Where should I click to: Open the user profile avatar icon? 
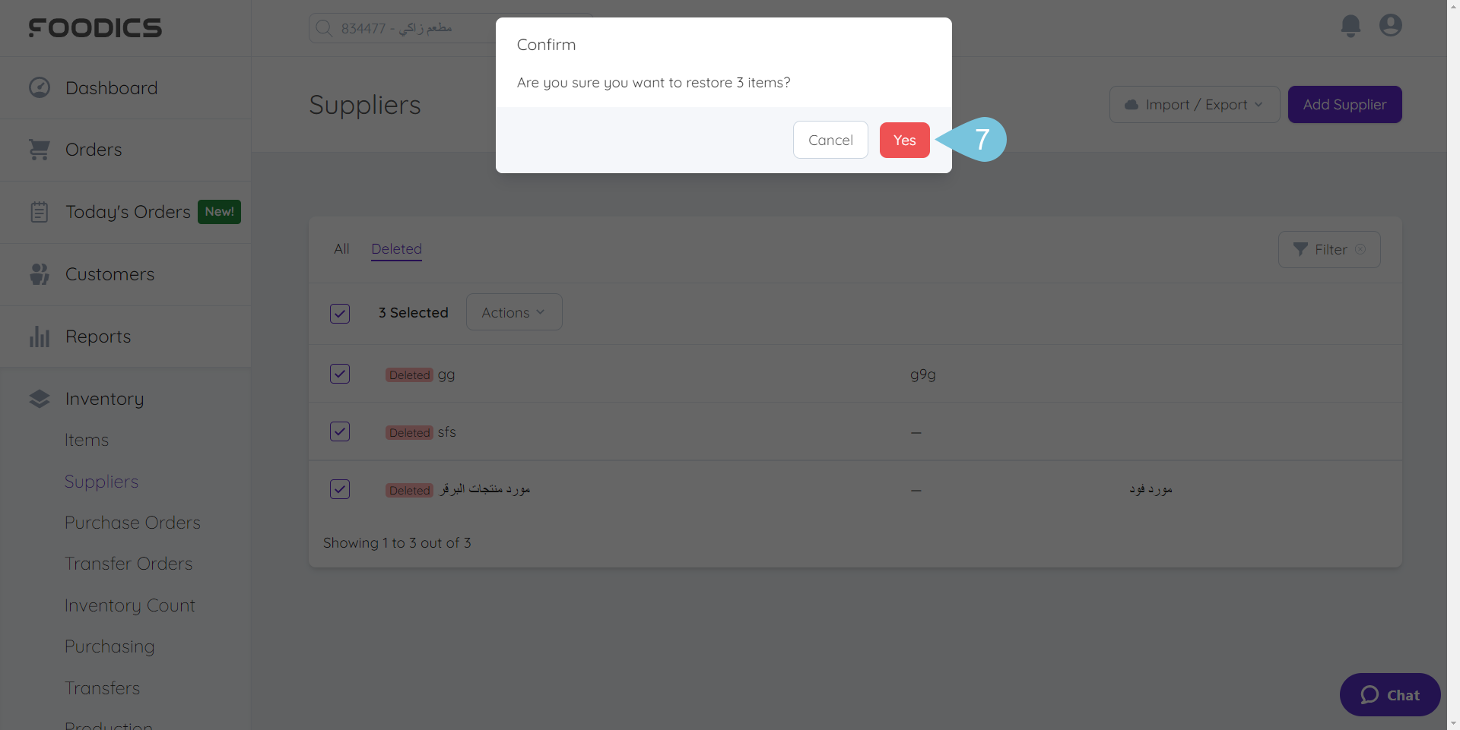[1391, 26]
